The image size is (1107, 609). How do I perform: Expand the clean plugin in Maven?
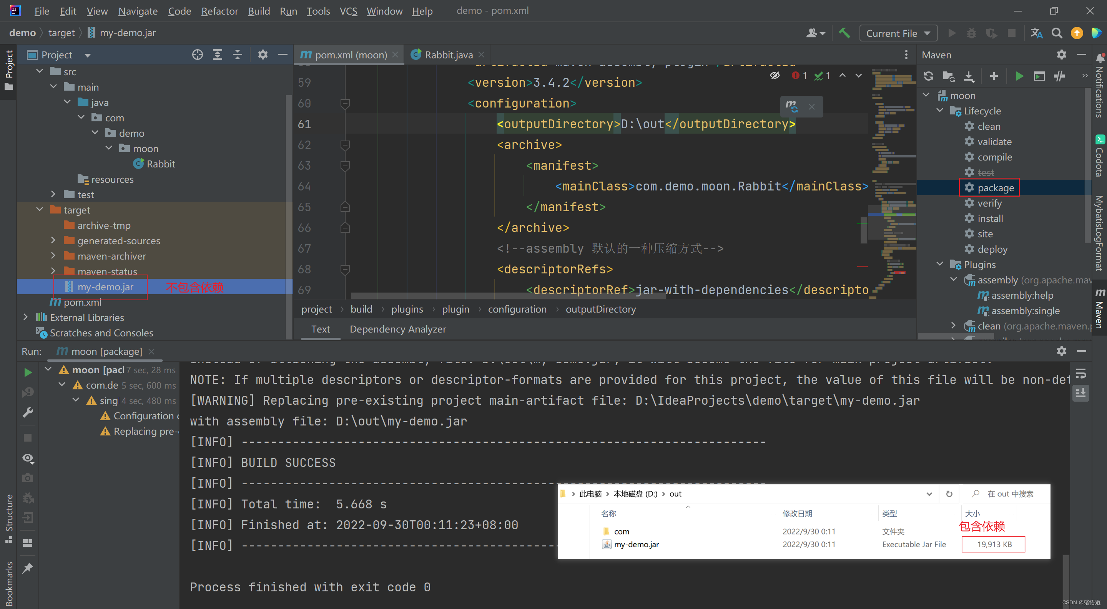click(x=954, y=326)
